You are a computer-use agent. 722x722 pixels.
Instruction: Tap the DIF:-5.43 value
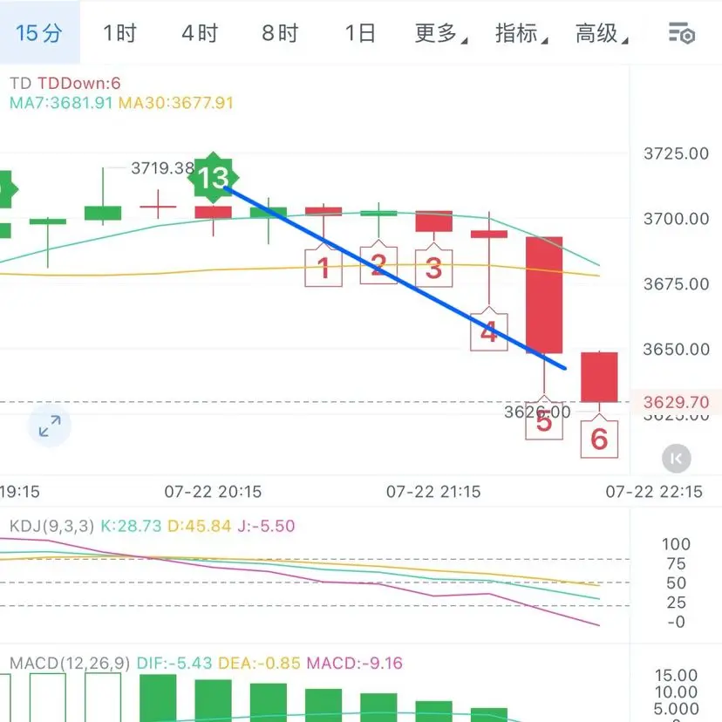174,663
